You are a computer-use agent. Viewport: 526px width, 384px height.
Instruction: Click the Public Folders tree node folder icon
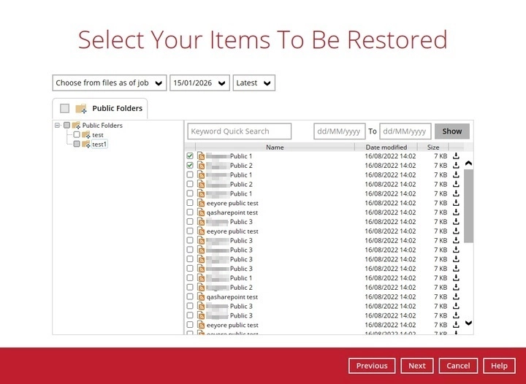click(76, 126)
